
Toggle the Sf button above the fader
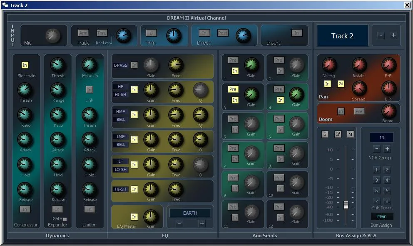pos(338,135)
